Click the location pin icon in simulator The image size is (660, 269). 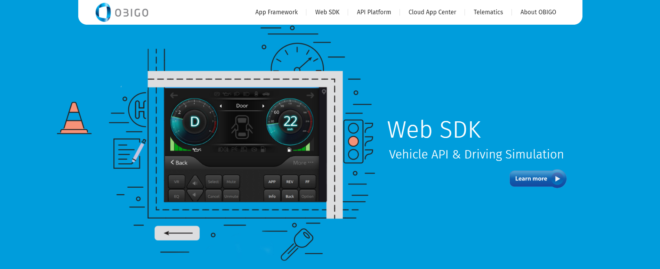[324, 92]
